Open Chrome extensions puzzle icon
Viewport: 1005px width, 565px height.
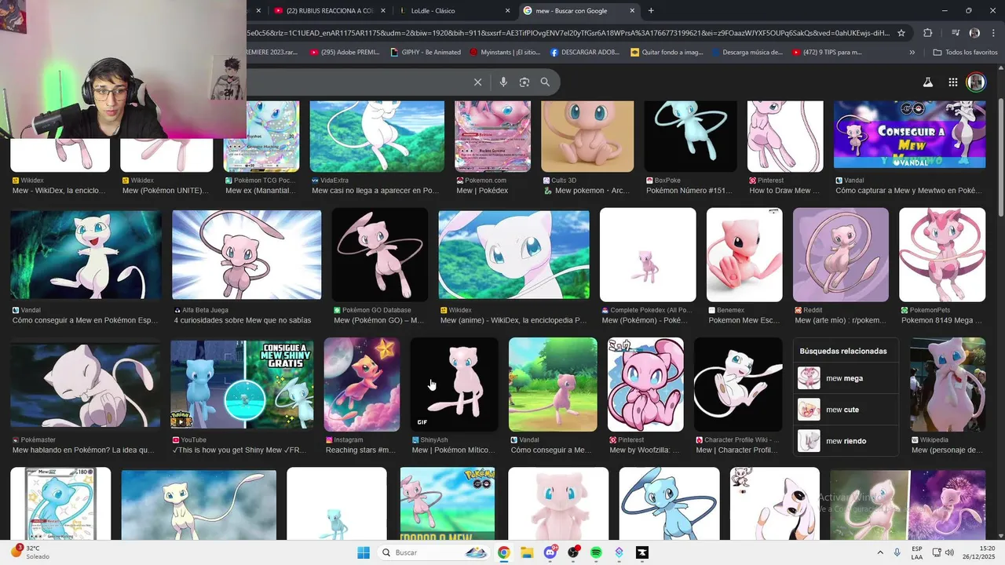927,33
